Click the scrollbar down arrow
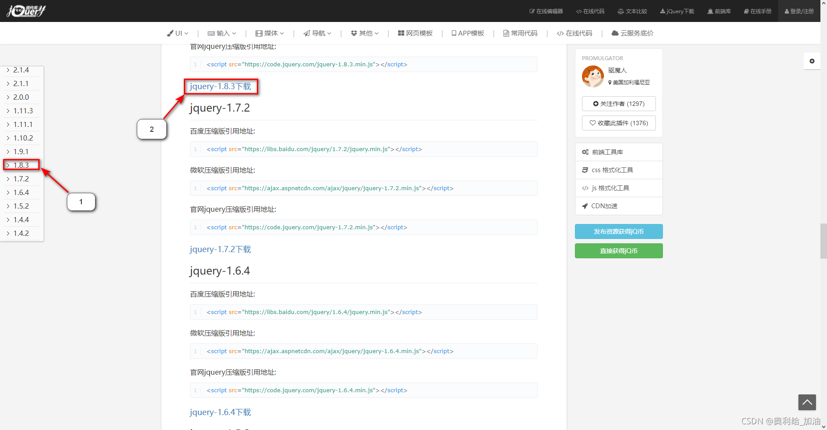This screenshot has width=827, height=430. (823, 426)
